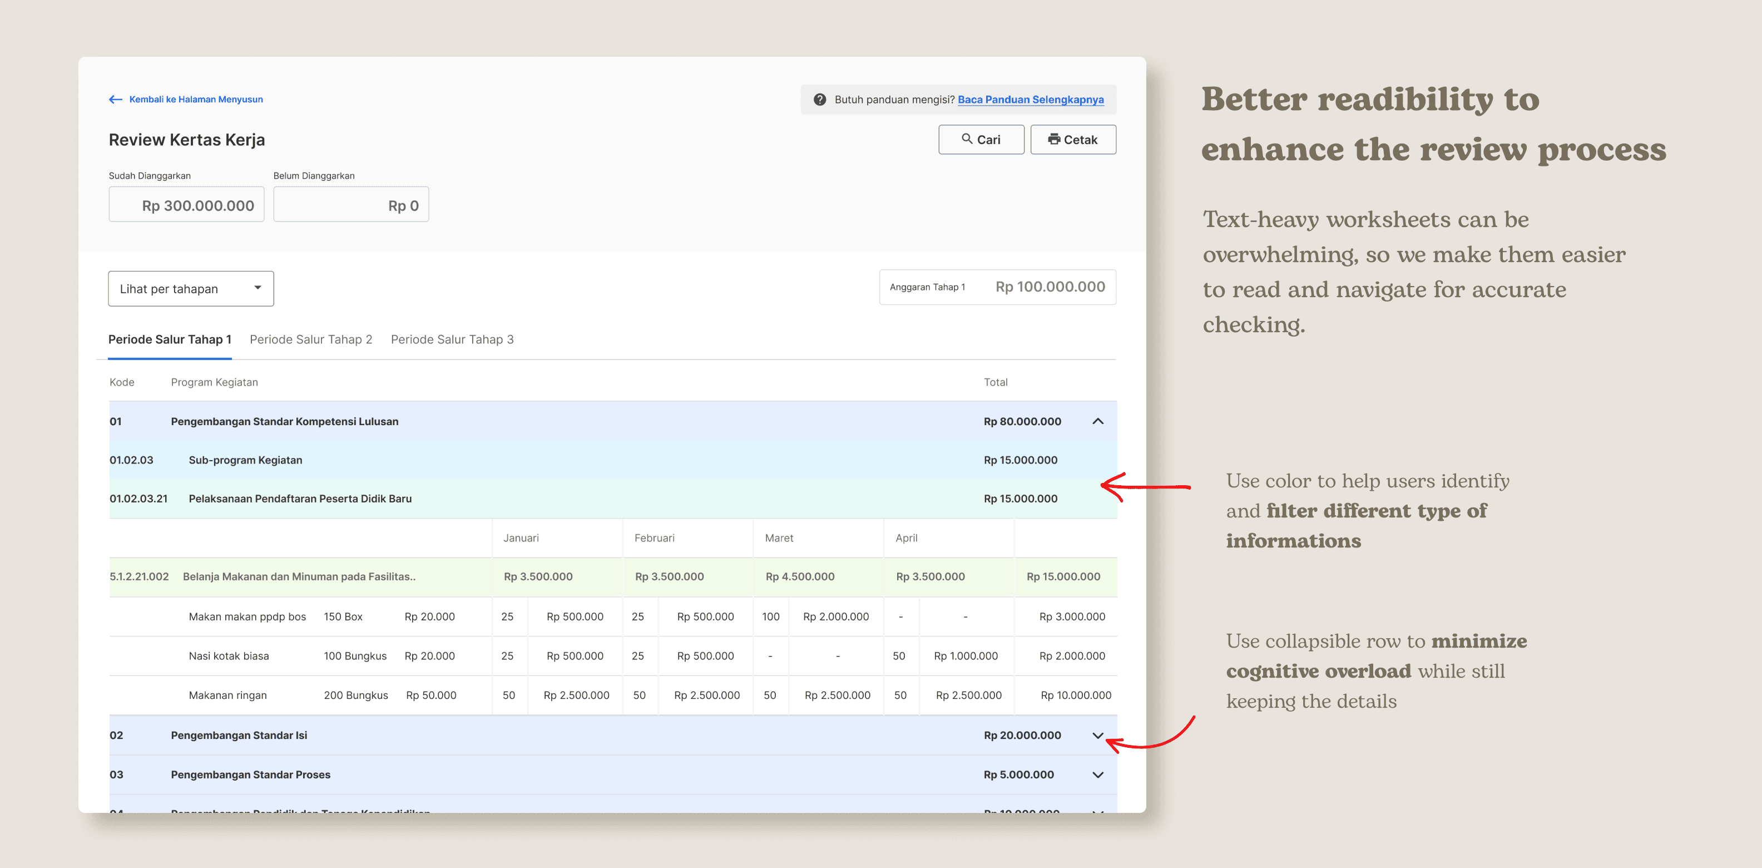The height and width of the screenshot is (868, 1762).
Task: Switch to Periode Salur Tahap 3 tab
Action: [x=452, y=339]
